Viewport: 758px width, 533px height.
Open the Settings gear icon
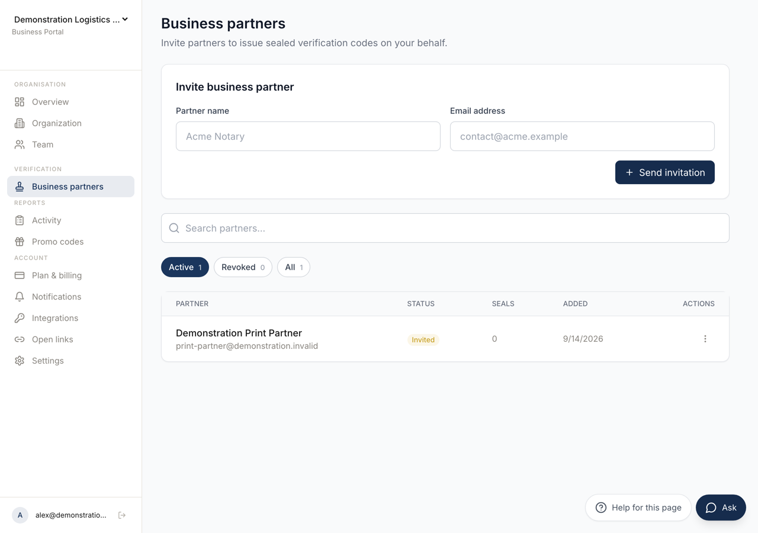(20, 361)
